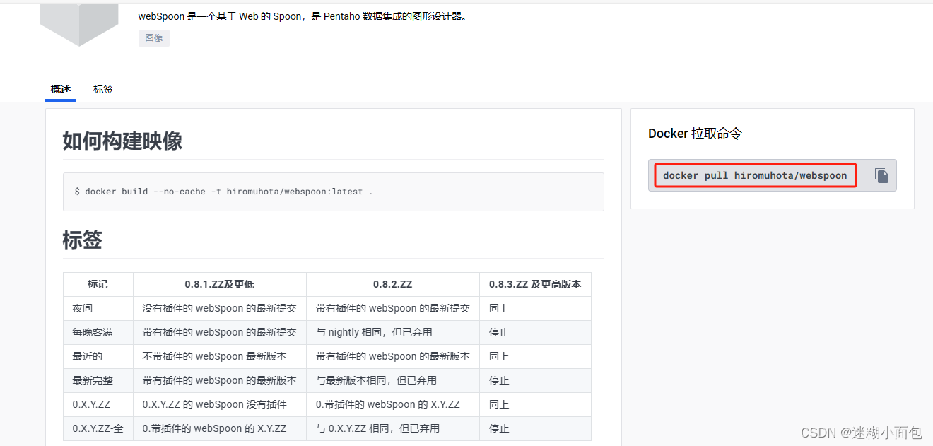
Task: Click 0.带插件的 webSpoon 的 X.Y.ZZ in 0.X.Y.ZZ row
Action: (x=393, y=404)
